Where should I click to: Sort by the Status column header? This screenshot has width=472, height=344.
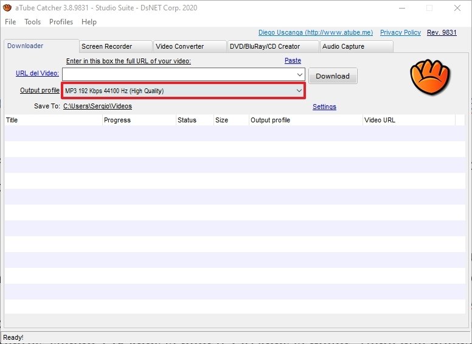195,120
